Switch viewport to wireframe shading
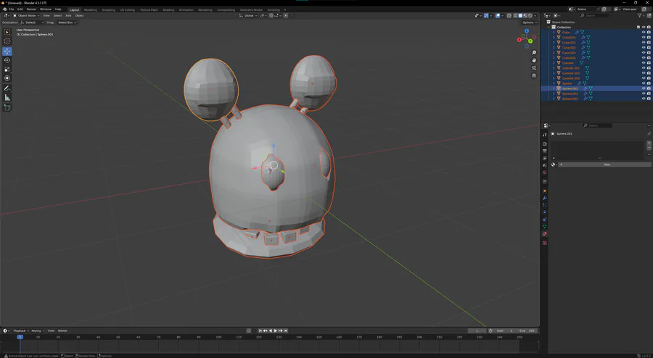Image resolution: width=653 pixels, height=358 pixels. 516,15
